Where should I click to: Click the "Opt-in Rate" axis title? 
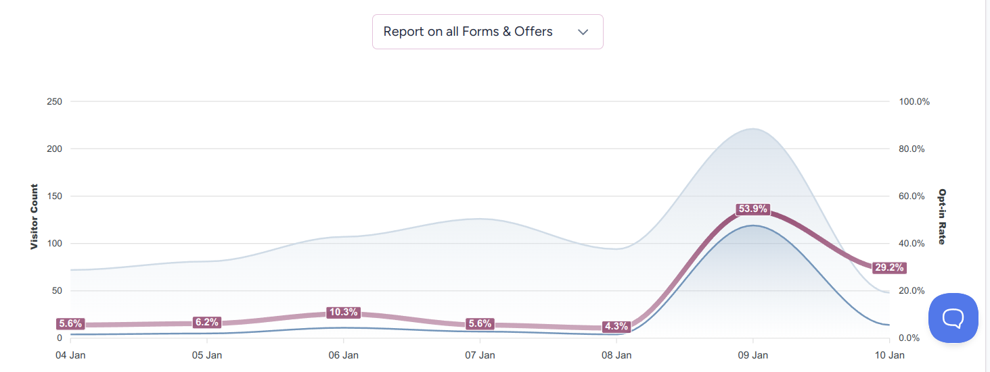point(941,217)
